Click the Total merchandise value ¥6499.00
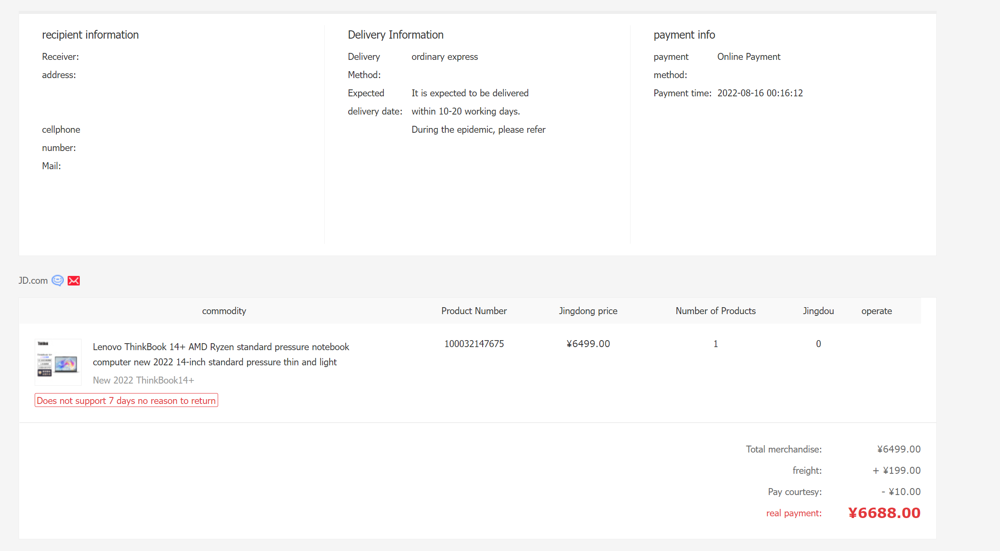The height and width of the screenshot is (551, 1000). [899, 449]
